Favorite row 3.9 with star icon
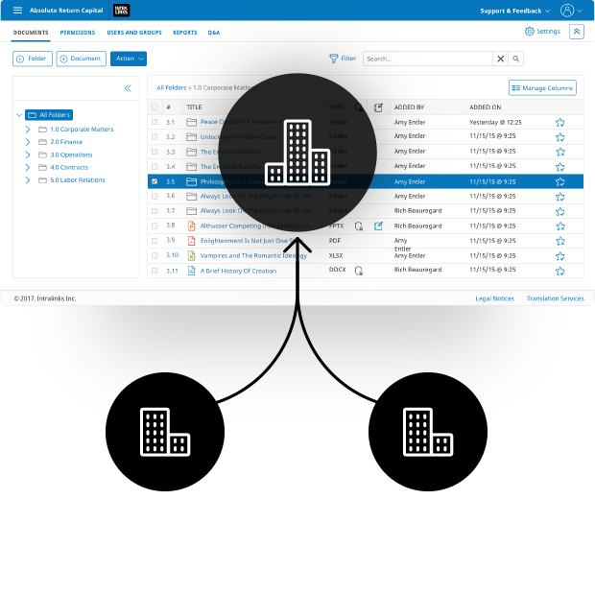 560,241
